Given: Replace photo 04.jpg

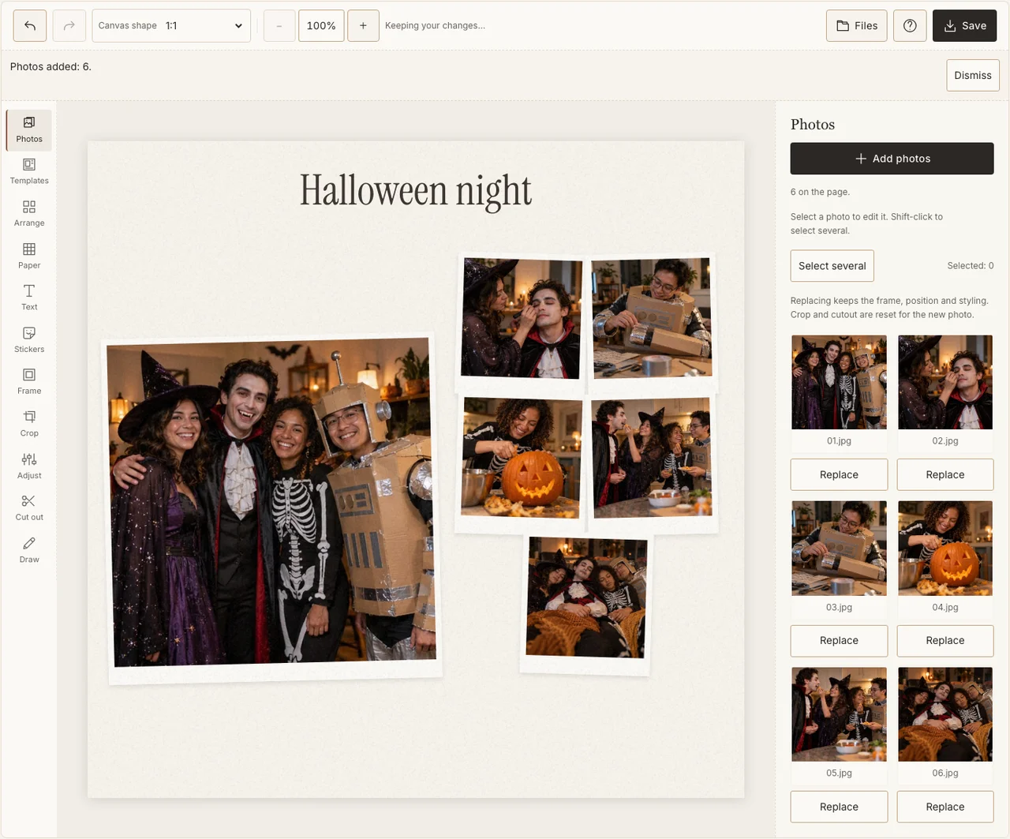Looking at the screenshot, I should 945,641.
